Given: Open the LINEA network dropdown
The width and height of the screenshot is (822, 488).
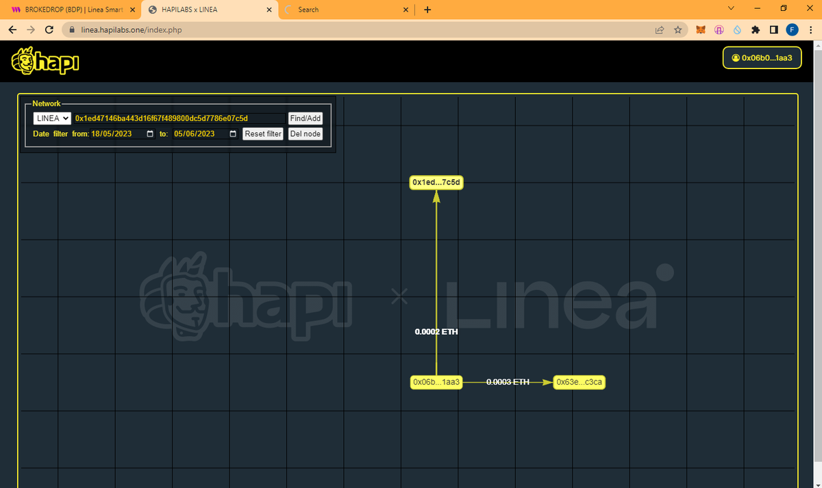Looking at the screenshot, I should coord(53,118).
